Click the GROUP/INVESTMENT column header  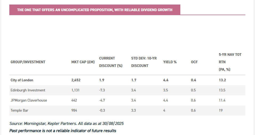pos(28,62)
